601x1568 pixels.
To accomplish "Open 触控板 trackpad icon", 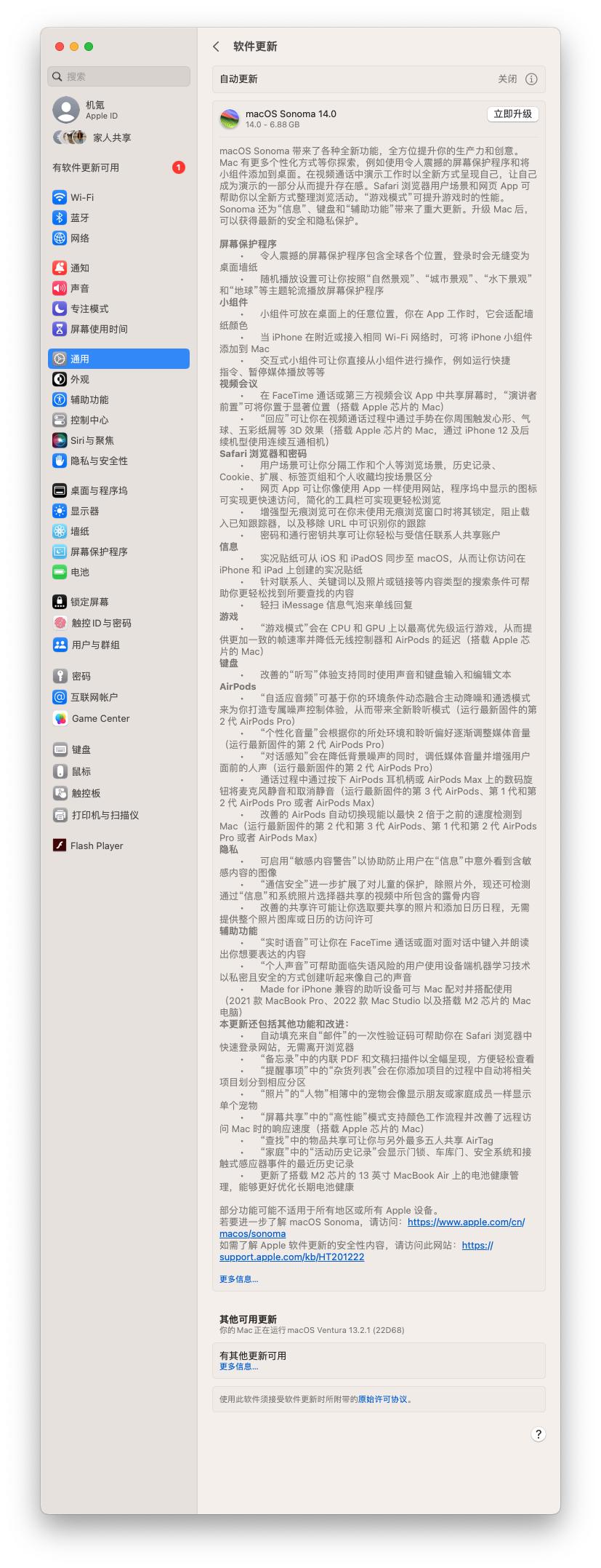I will pos(60,793).
